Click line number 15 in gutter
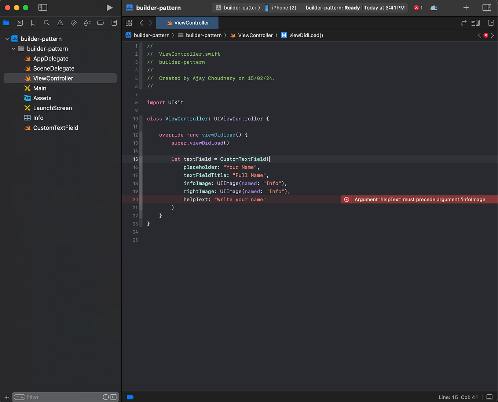The width and height of the screenshot is (498, 402). pyautogui.click(x=135, y=159)
